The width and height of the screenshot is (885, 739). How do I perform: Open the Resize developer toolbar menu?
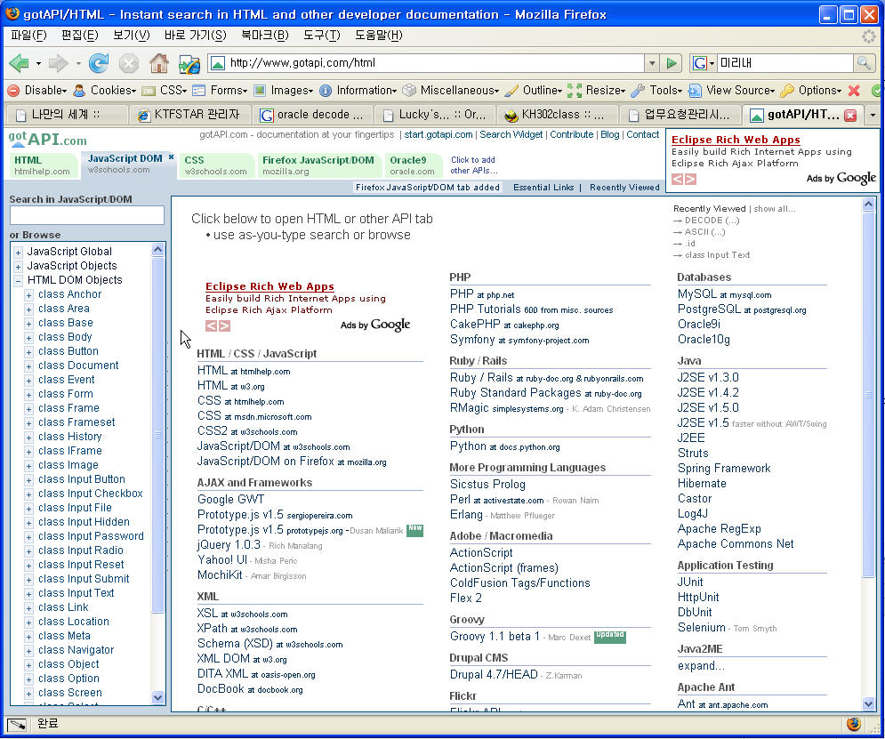[597, 90]
